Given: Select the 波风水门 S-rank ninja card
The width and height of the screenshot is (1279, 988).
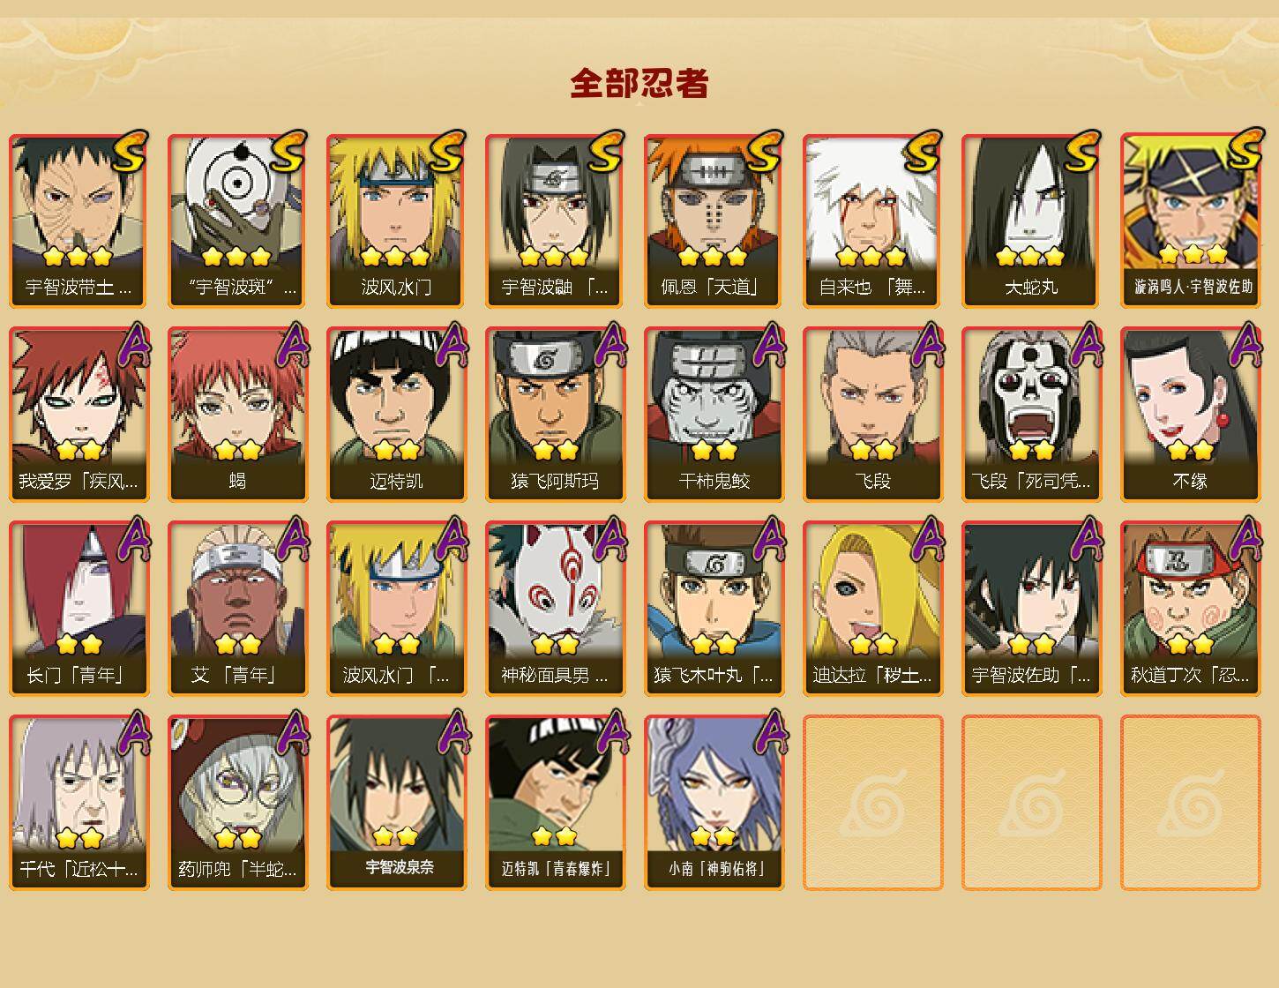Looking at the screenshot, I should click(396, 221).
